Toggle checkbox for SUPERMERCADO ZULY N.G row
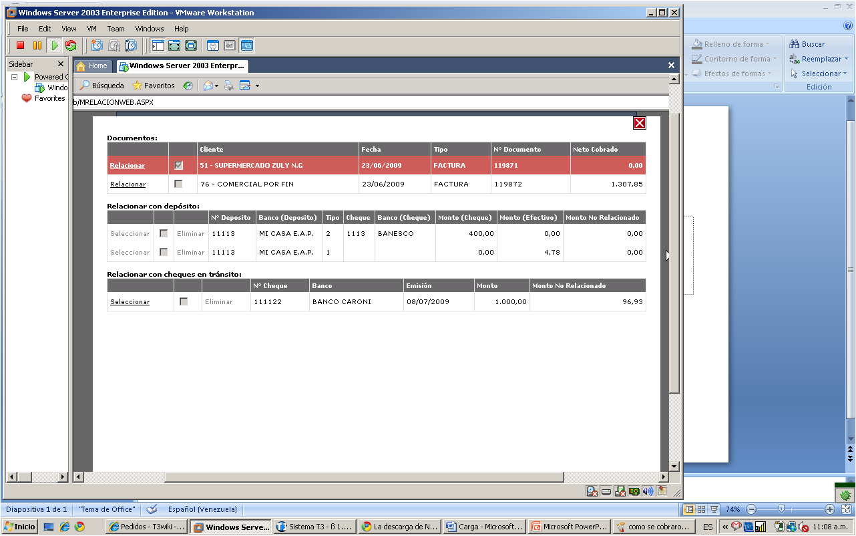The height and width of the screenshot is (536, 856). pos(178,165)
